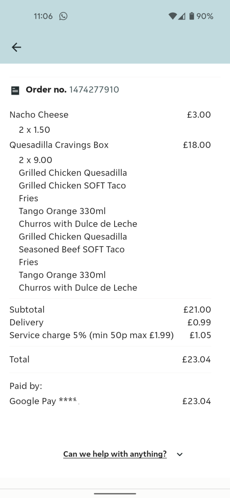Tap the Wi-Fi signal icon
Screen dimensions: 230x498
click(x=172, y=16)
